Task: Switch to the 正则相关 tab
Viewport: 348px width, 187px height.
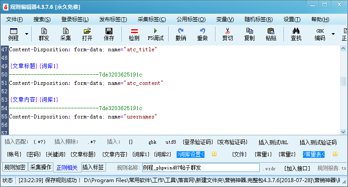Action: [x=67, y=168]
